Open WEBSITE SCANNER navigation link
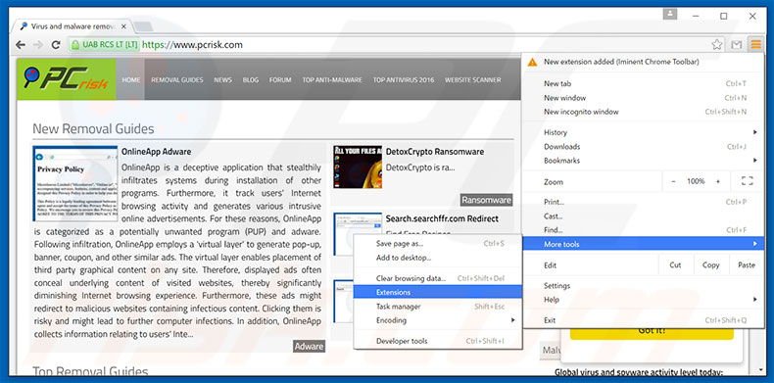Image resolution: width=774 pixels, height=383 pixels. tap(473, 79)
